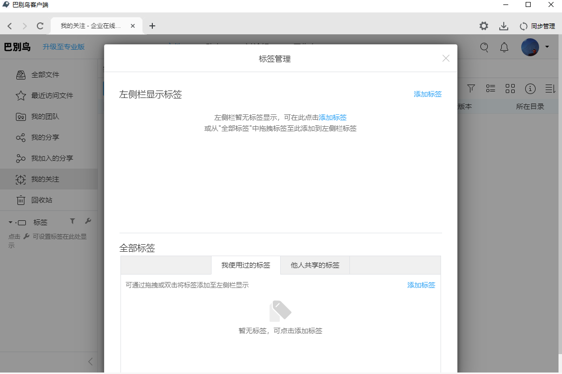The image size is (562, 374).
Task: Open 我加入的分享 in sidebar
Action: point(49,158)
